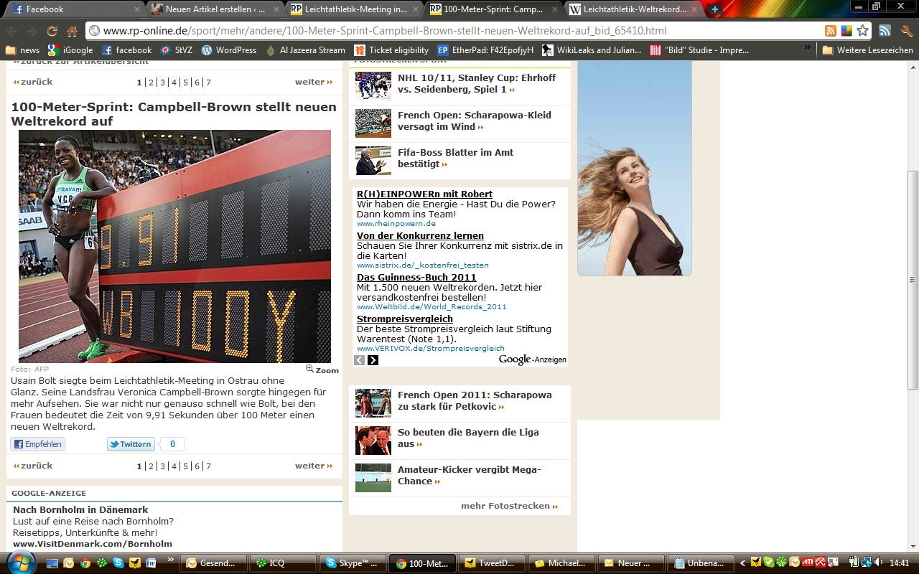
Task: Open the 'news' bookmarks folder
Action: pyautogui.click(x=22, y=50)
